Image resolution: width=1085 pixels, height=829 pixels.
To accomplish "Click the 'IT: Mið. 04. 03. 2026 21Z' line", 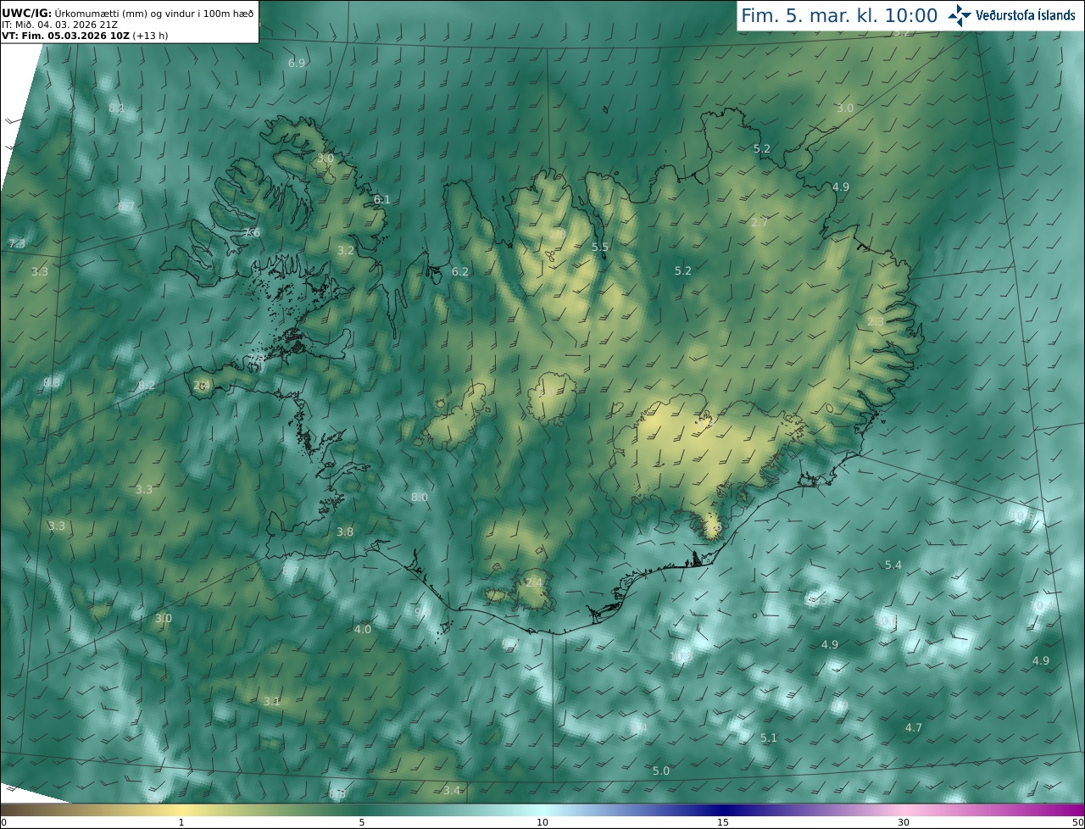I will (x=59, y=25).
